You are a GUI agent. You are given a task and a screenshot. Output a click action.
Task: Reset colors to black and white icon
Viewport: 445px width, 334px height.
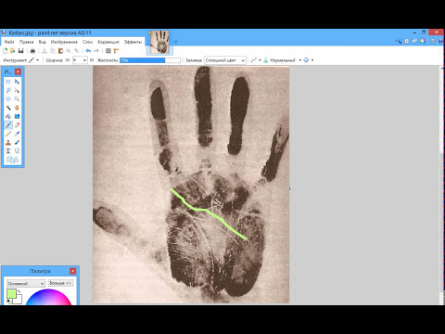[8, 302]
